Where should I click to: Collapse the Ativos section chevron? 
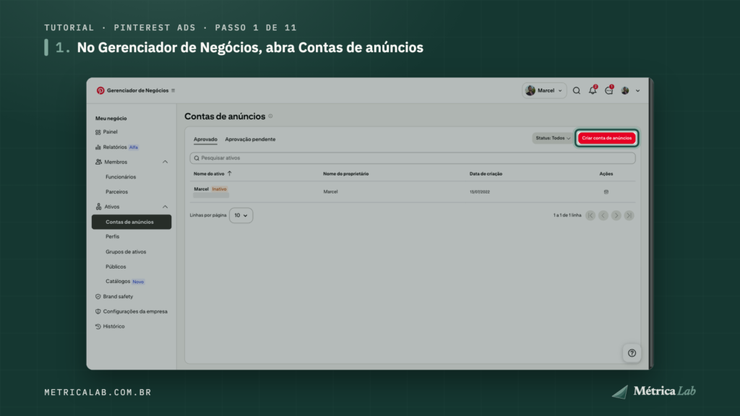pos(165,207)
